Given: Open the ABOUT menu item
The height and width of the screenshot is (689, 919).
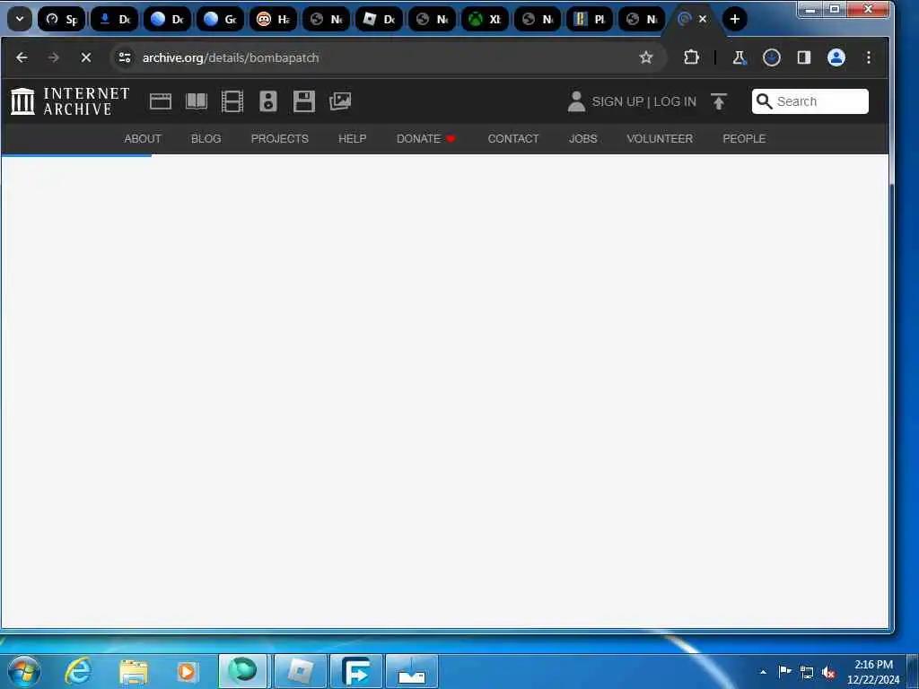Looking at the screenshot, I should click(x=143, y=139).
